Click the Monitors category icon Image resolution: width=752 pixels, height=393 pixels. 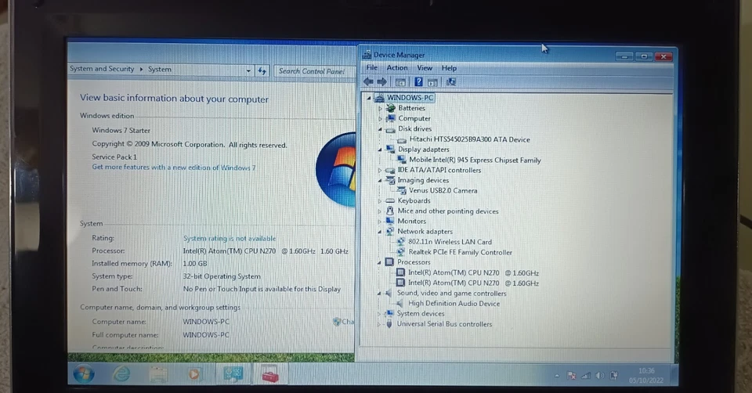(390, 221)
